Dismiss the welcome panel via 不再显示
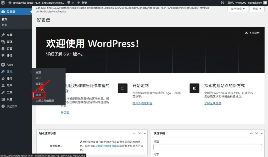The image size is (268, 157). coord(253,33)
